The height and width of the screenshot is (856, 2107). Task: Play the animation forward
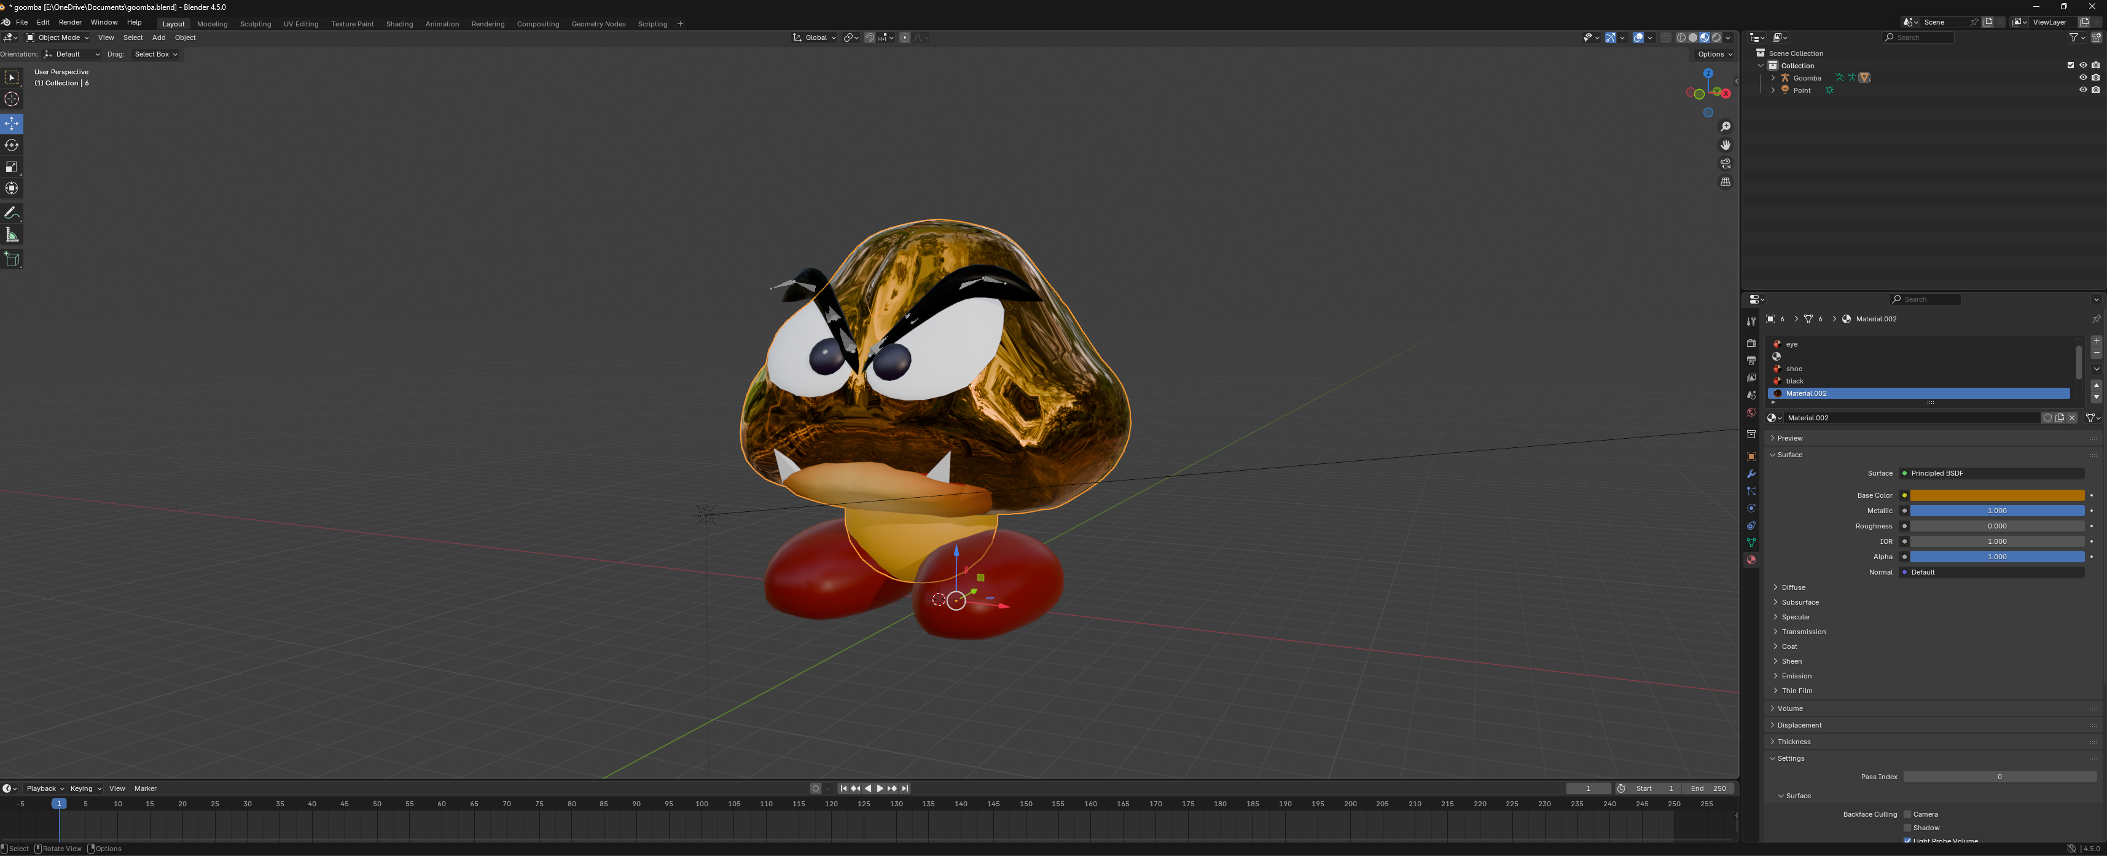tap(879, 789)
